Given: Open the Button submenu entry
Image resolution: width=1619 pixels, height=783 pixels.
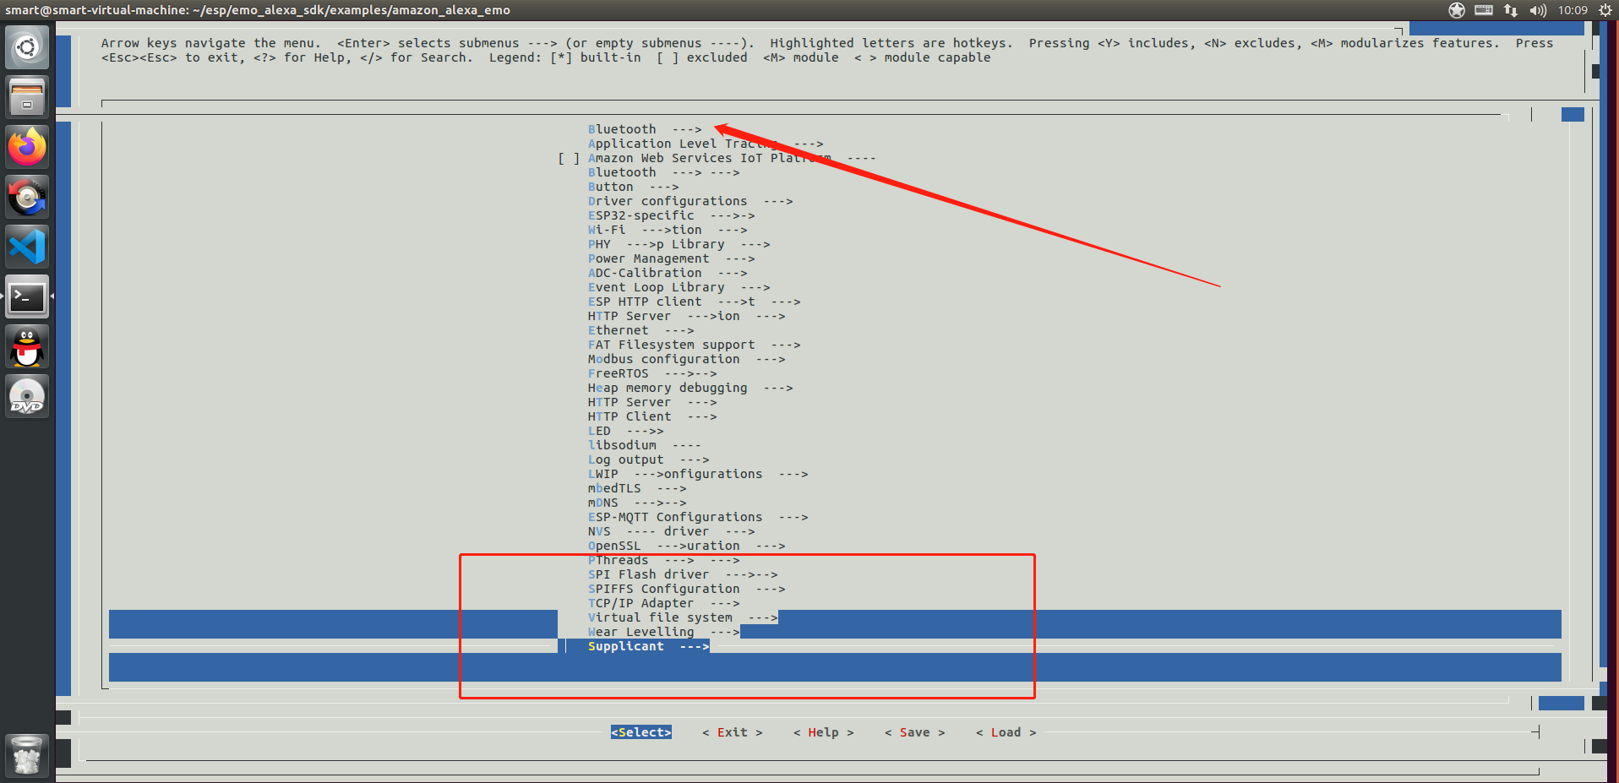Looking at the screenshot, I should point(633,187).
